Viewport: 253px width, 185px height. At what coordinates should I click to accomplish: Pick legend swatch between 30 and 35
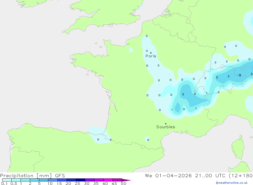point(90,180)
